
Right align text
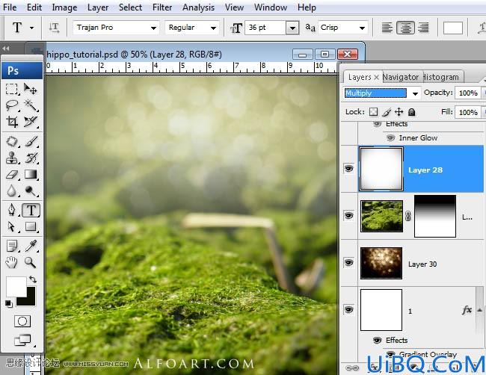pyautogui.click(x=423, y=28)
